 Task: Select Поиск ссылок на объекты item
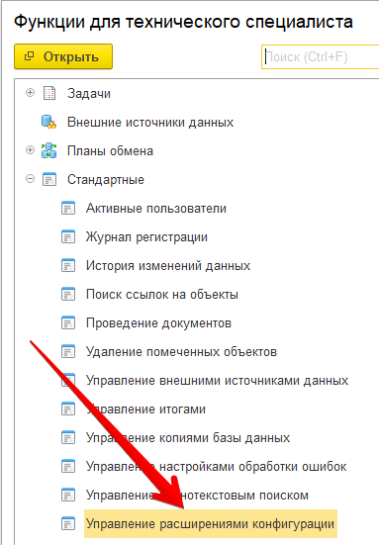162,295
